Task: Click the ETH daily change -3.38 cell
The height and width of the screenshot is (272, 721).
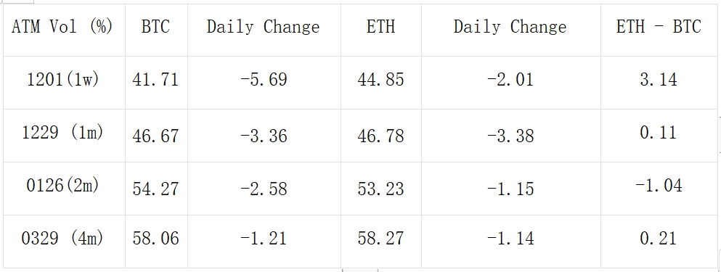Action: pyautogui.click(x=511, y=136)
